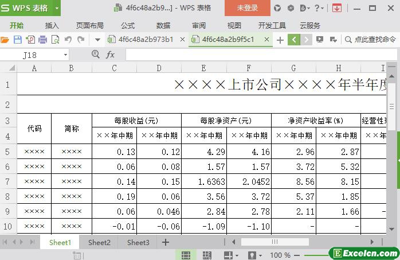The width and height of the screenshot is (400, 260).
Task: Click the 代码 header cell
Action: (34, 129)
